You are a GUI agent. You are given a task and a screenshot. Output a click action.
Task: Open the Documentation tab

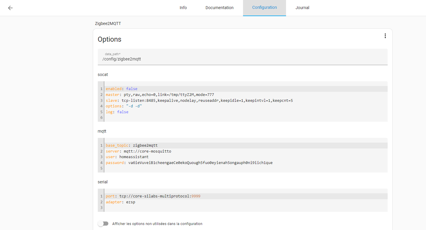219,8
